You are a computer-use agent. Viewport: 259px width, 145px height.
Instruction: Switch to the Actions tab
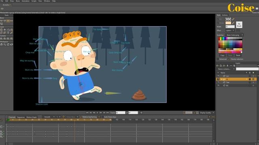point(225,15)
